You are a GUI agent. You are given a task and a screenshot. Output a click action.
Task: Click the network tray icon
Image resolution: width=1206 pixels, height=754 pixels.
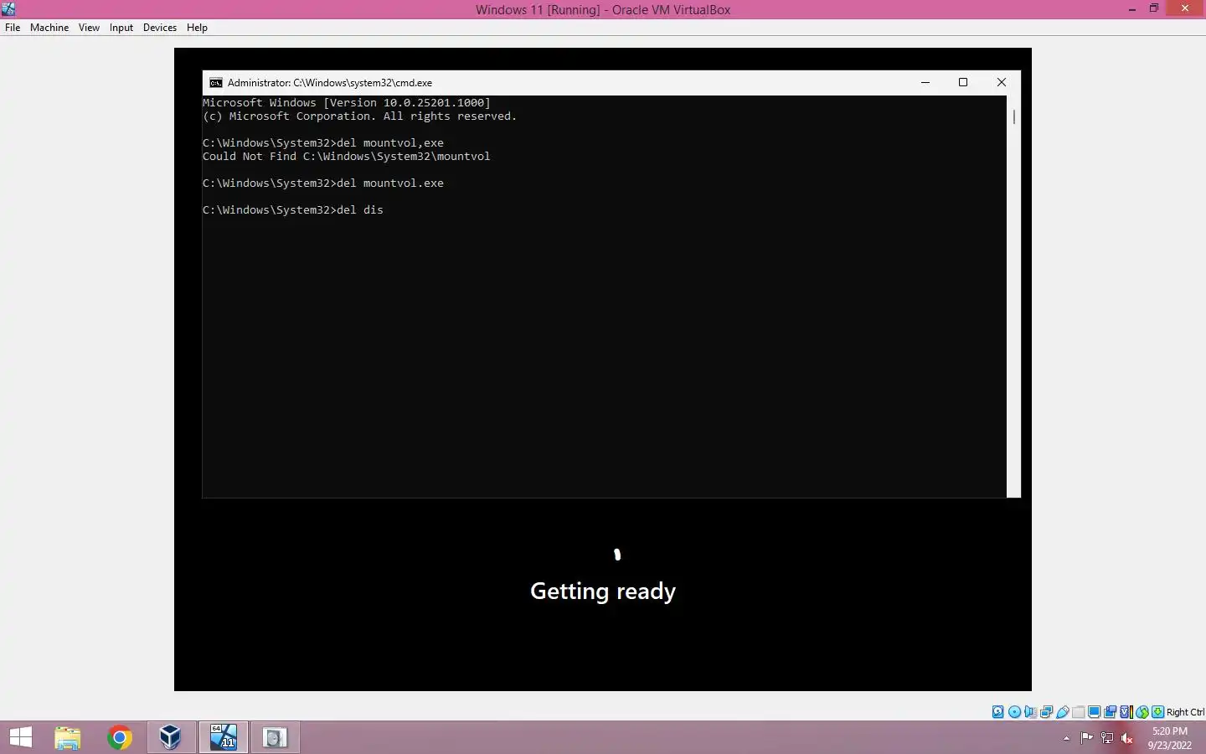coord(1107,738)
